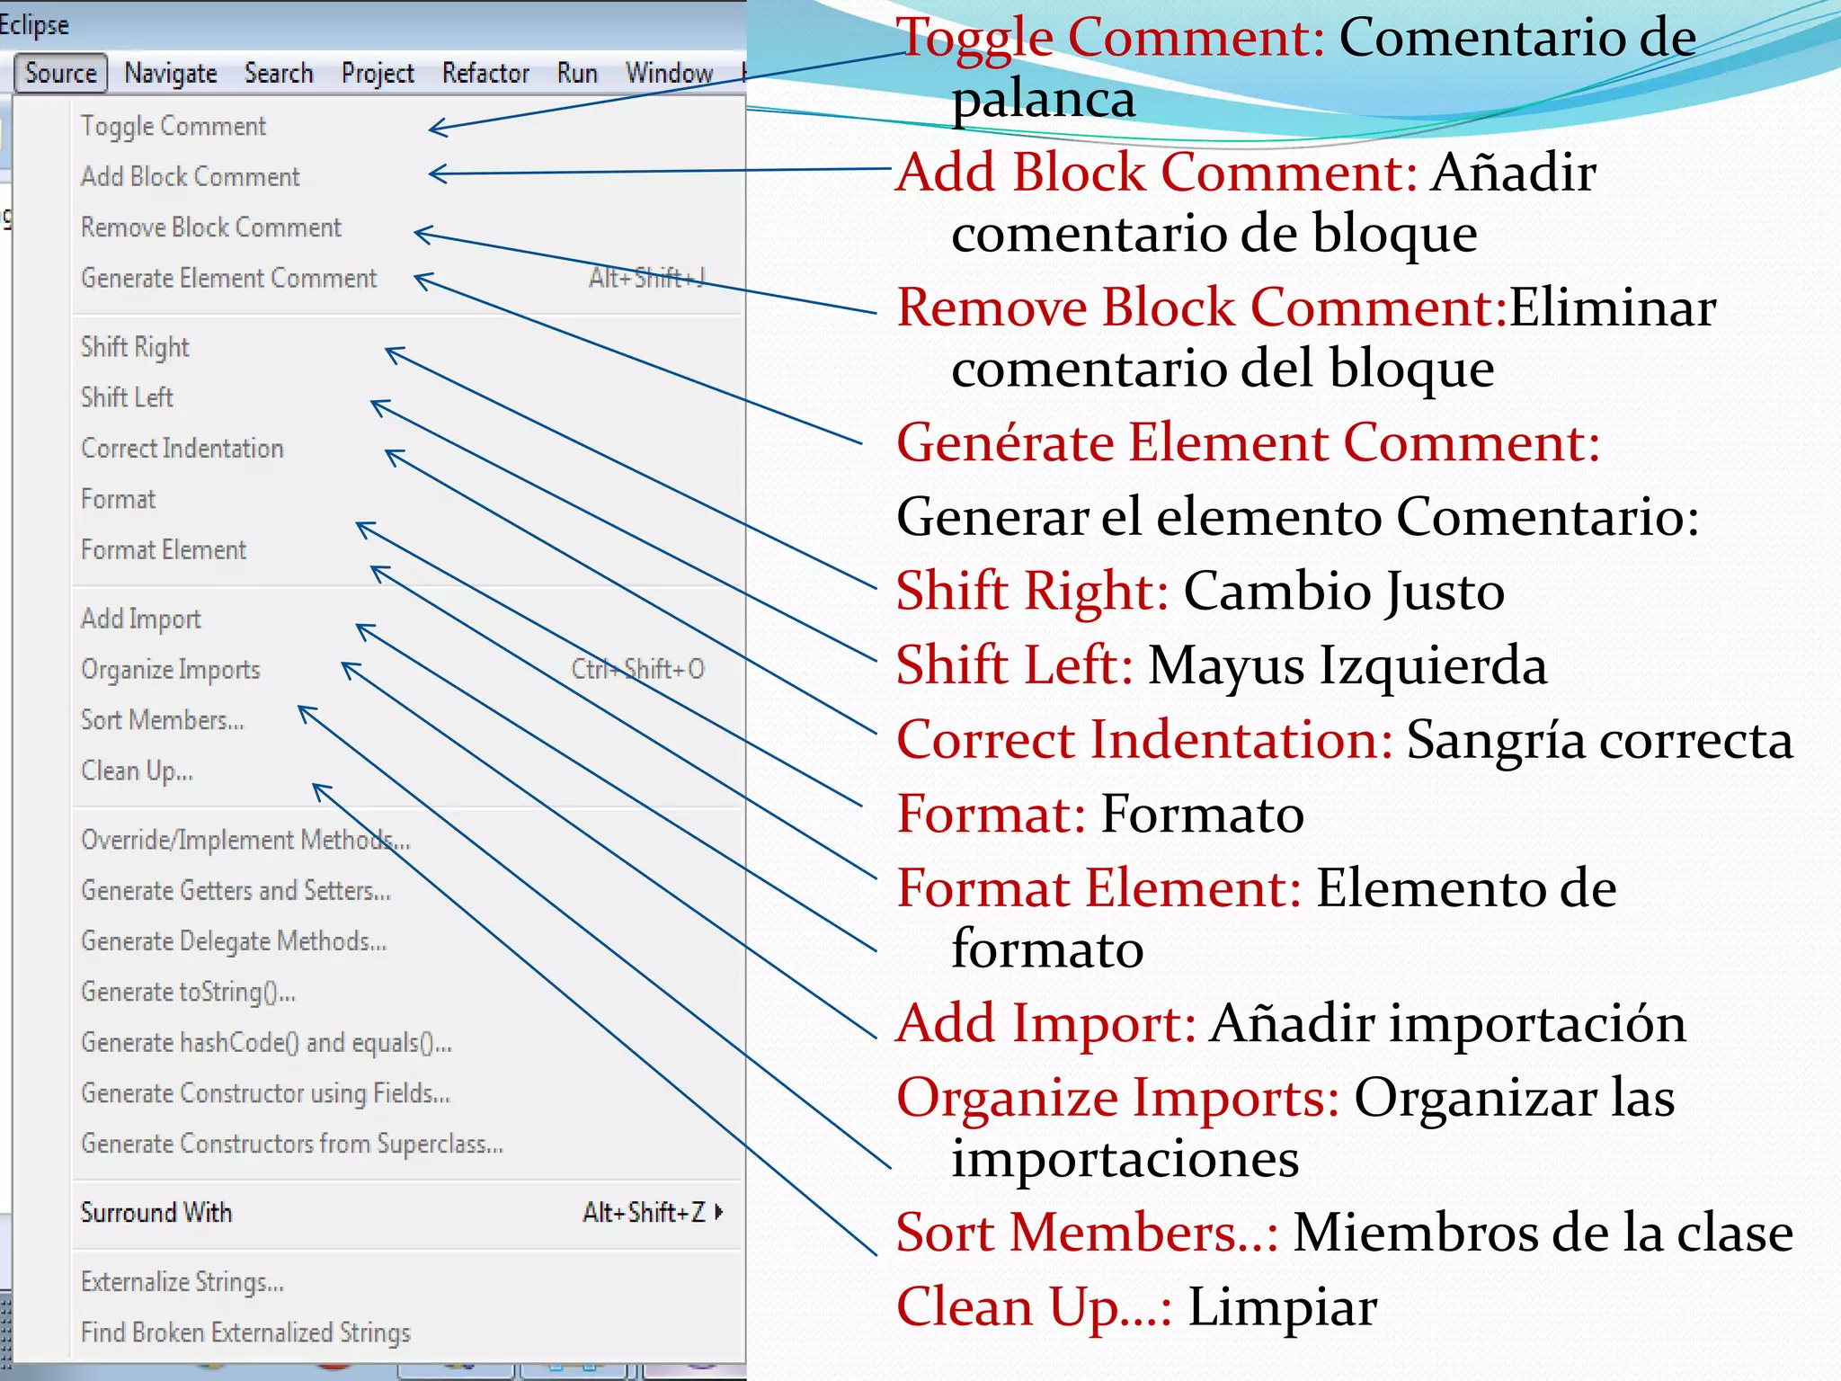1841x1381 pixels.
Task: Expand Surround With submenu arrow
Action: pos(719,1212)
